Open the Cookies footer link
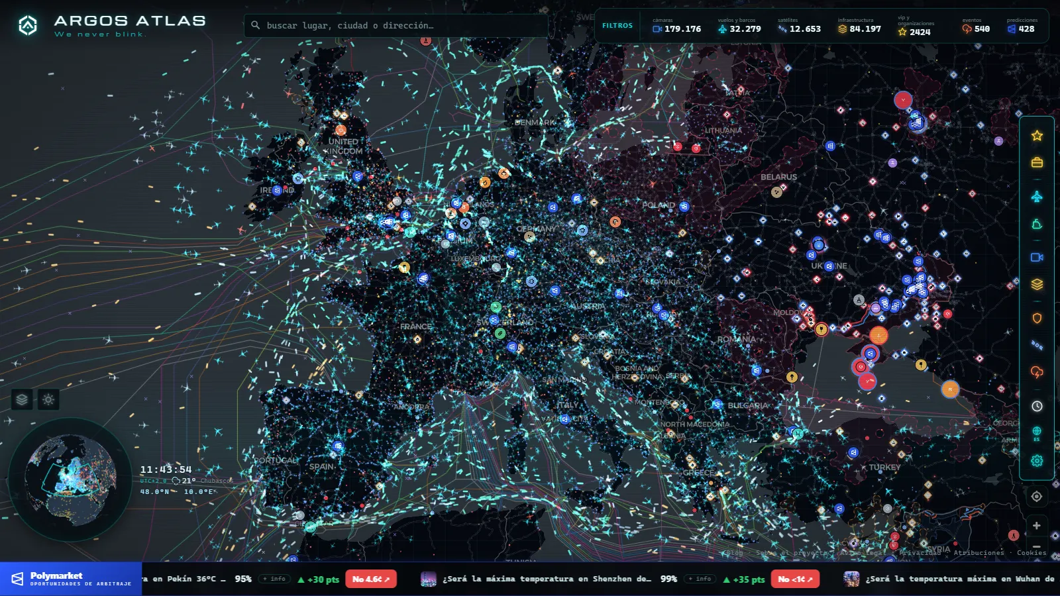 pyautogui.click(x=1032, y=553)
